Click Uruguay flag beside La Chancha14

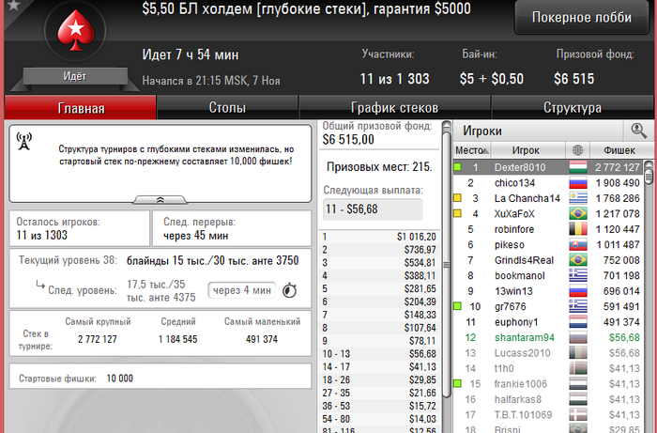click(578, 198)
